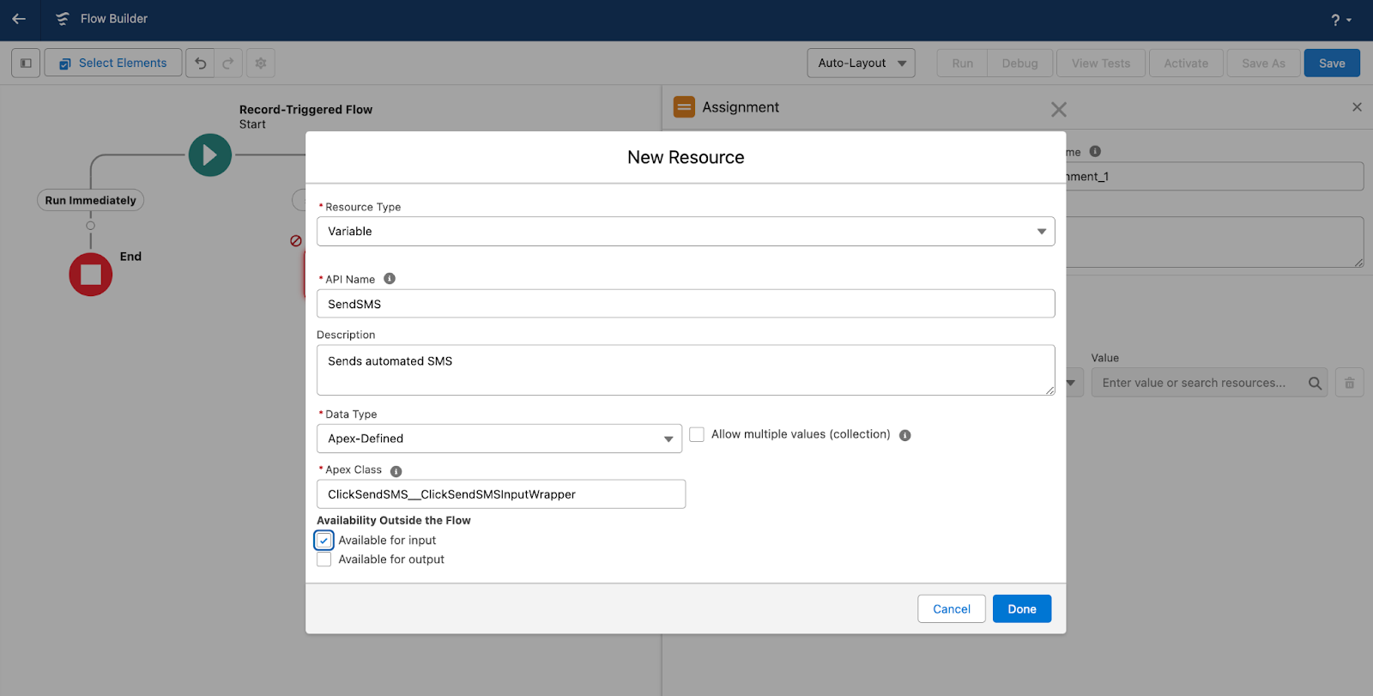Image resolution: width=1373 pixels, height=696 pixels.
Task: Click the Value search resources field
Action: point(1209,383)
